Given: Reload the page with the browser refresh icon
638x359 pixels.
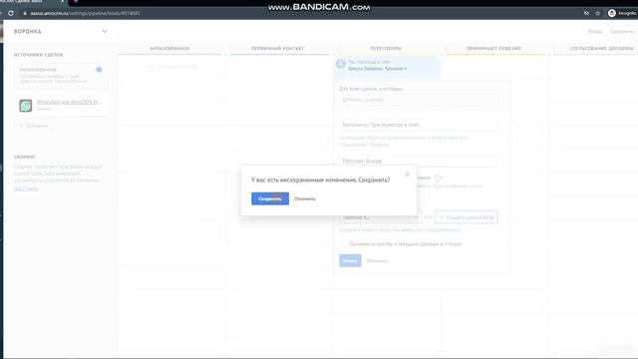Looking at the screenshot, I should (11, 13).
